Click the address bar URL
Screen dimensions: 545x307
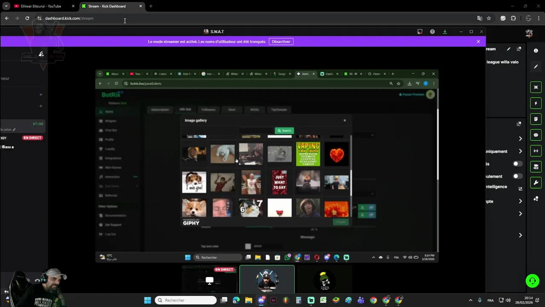coord(69,18)
